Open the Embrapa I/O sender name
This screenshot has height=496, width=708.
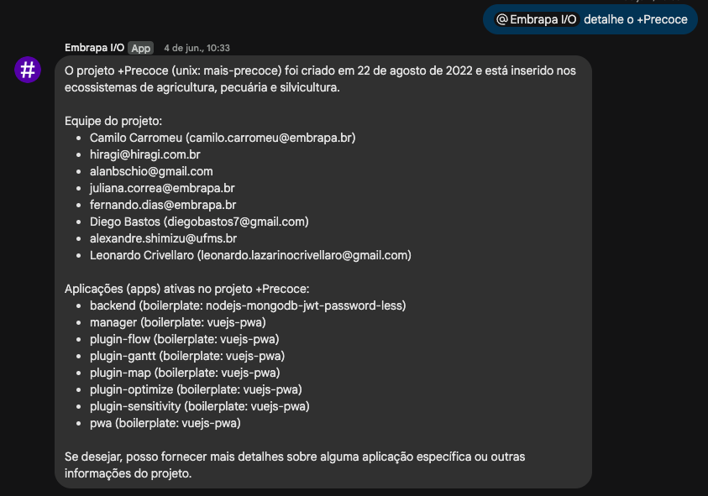tap(94, 48)
